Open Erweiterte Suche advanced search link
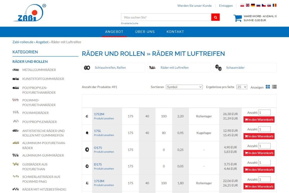This screenshot has width=289, height=193. (x=130, y=23)
